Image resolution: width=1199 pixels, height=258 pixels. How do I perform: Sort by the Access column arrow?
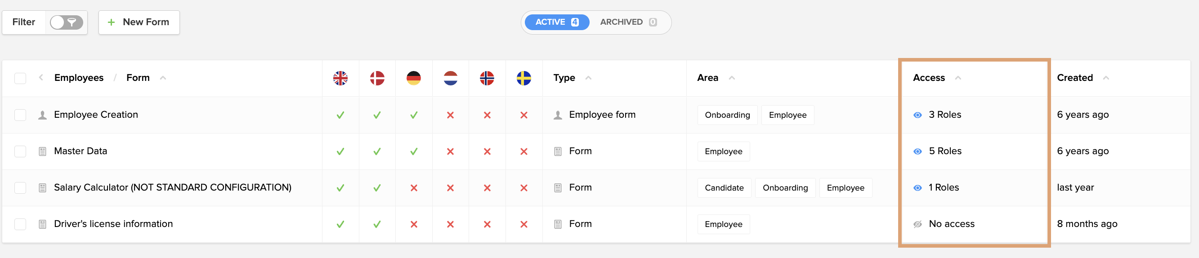[958, 78]
